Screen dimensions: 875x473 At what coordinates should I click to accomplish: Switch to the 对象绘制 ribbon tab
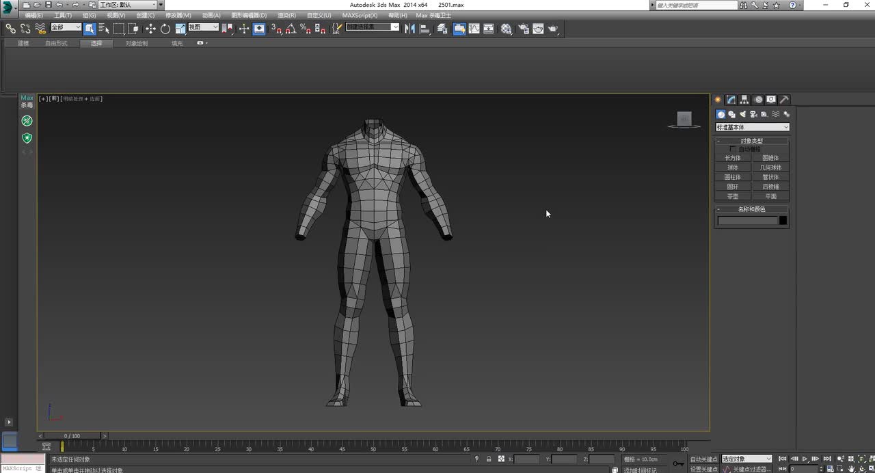coord(136,43)
